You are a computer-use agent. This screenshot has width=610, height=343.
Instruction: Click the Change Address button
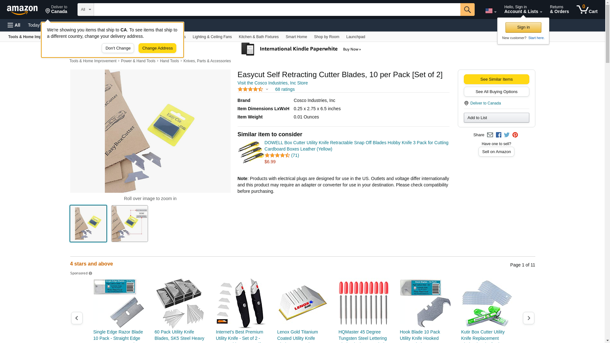click(x=157, y=48)
